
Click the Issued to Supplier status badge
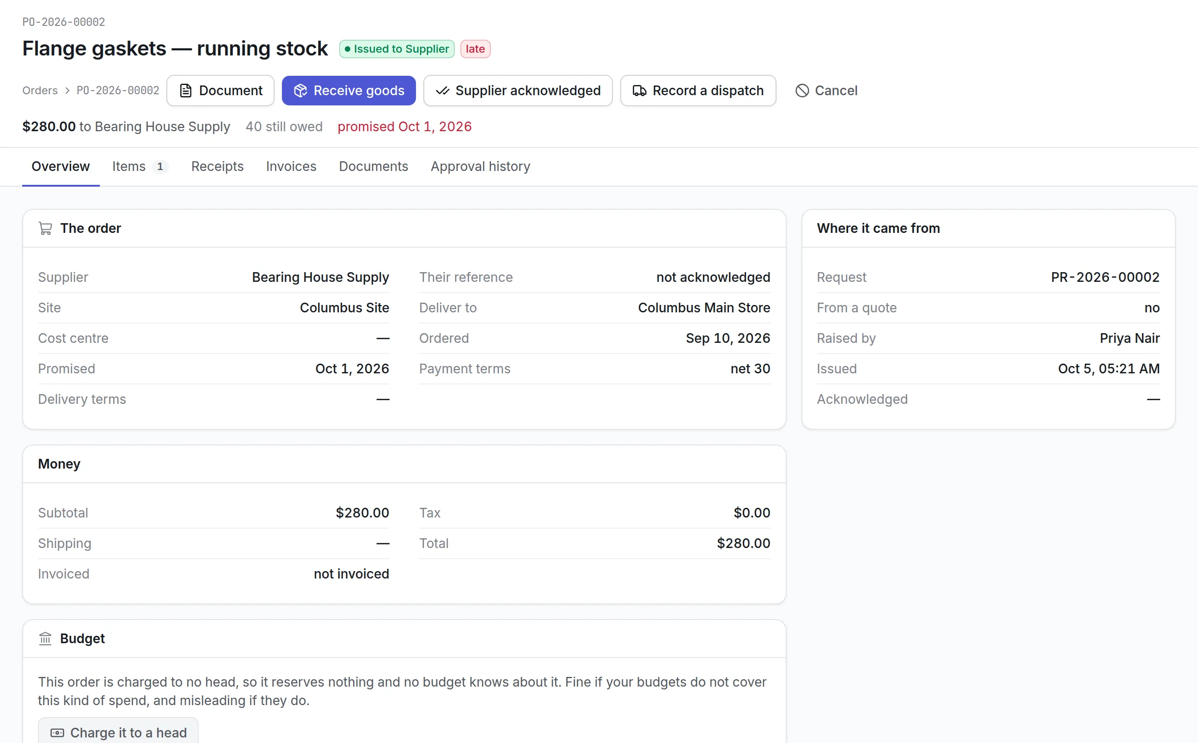click(x=397, y=49)
